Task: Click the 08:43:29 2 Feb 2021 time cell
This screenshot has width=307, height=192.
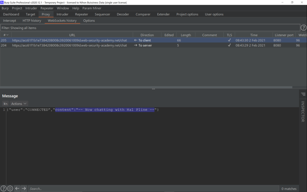Action: click(250, 45)
